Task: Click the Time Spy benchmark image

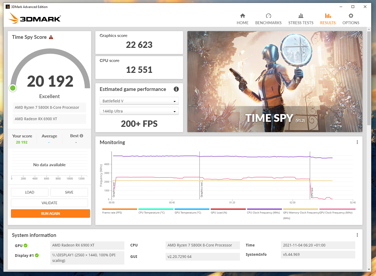Action: point(275,82)
